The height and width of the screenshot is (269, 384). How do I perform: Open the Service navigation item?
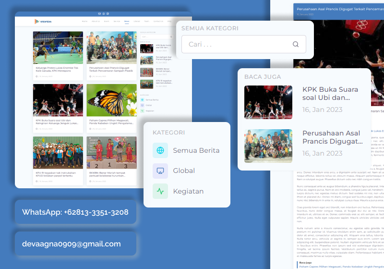click(x=117, y=21)
